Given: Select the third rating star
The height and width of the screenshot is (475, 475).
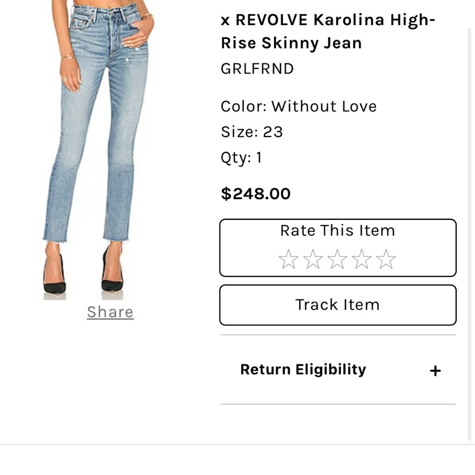Looking at the screenshot, I should coord(337,259).
